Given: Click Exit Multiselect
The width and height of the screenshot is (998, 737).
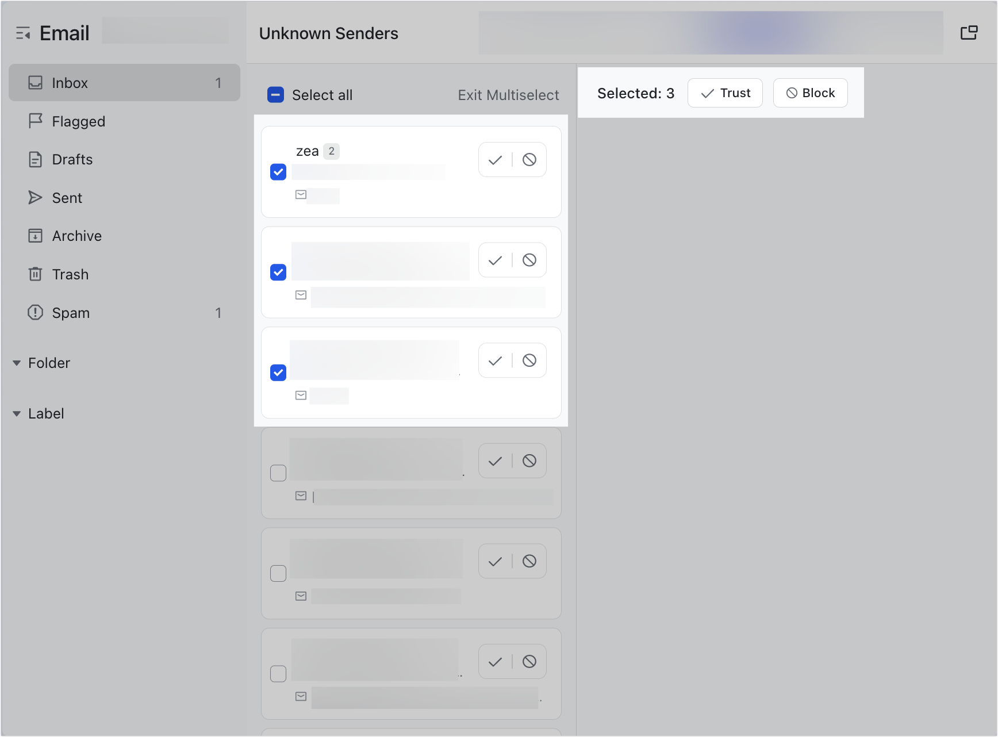Looking at the screenshot, I should [x=508, y=95].
